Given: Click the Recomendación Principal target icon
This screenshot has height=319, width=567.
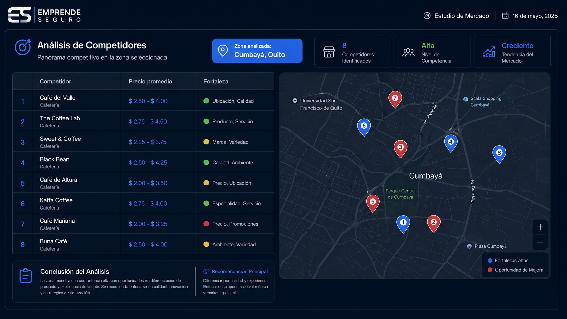Looking at the screenshot, I should click(206, 271).
